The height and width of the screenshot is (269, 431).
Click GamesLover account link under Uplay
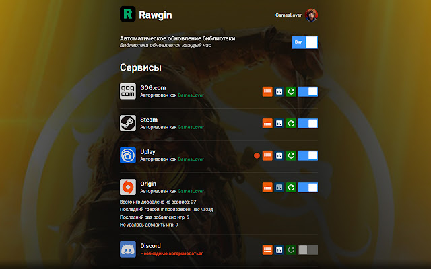[x=191, y=159]
